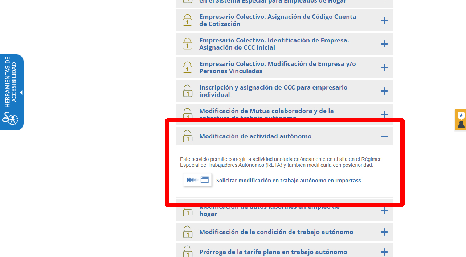Expand 'Modificación de Empresa y/o Personas Vinculadas' plus
Image resolution: width=466 pixels, height=257 pixels.
(384, 67)
